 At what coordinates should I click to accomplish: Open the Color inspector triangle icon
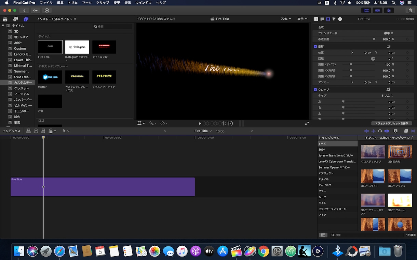point(334,19)
